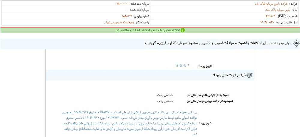Click tracking number ۱۵۵۵۱۲۱
The width and height of the screenshot is (300, 137).
pos(127,16)
